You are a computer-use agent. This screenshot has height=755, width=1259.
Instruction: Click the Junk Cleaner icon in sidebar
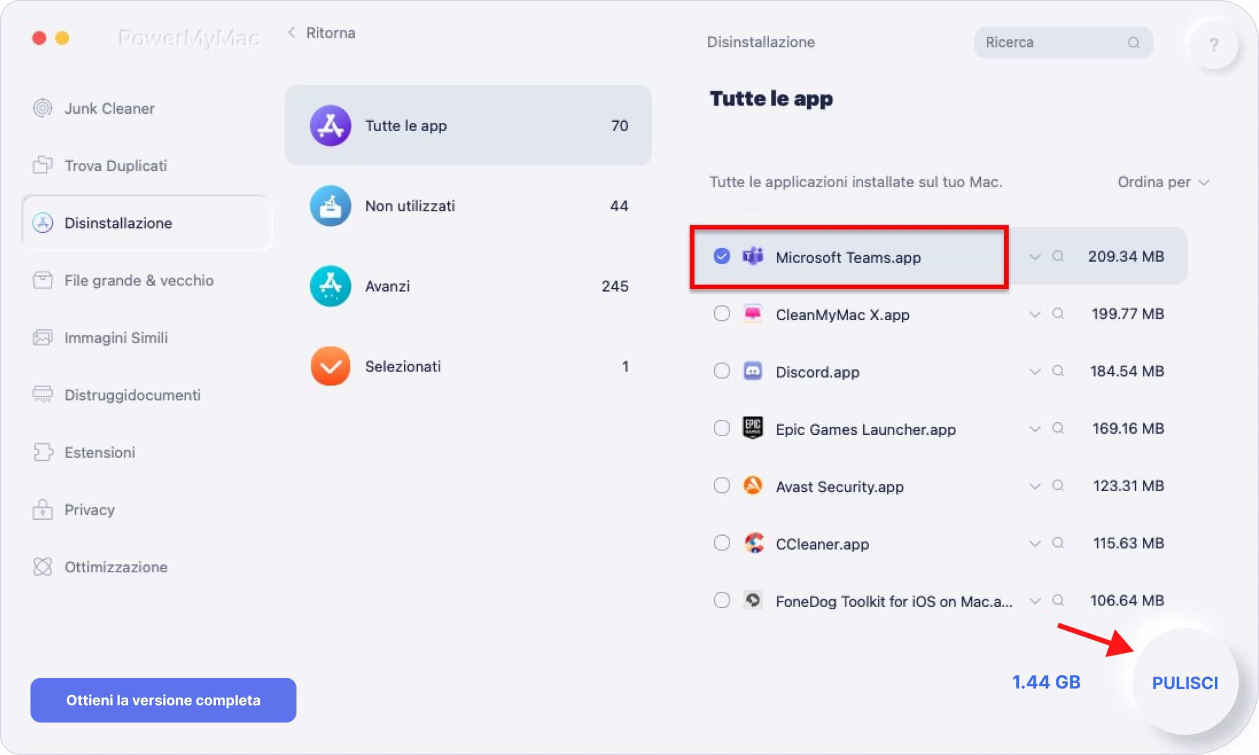coord(43,108)
